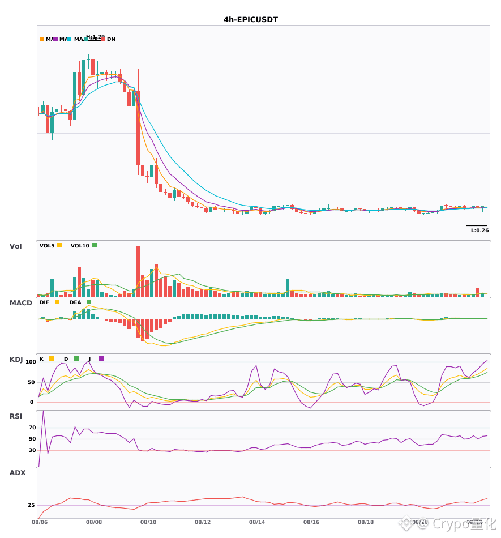Click the RSI axis value 50

[x=33, y=439]
